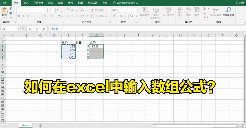Screen dimensions: 246x128
Task: Click the Top Align icon
Action: (68, 10)
